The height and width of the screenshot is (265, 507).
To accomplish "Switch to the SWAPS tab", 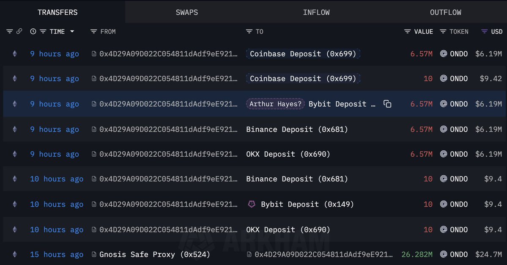I will coord(186,12).
